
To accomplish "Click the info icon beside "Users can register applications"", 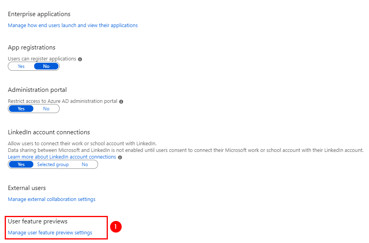I will 81,58.
